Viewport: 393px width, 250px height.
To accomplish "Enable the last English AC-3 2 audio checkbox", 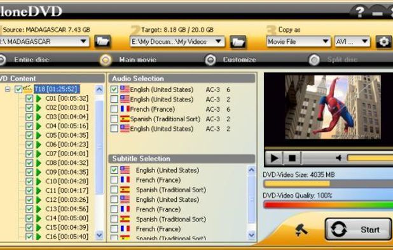I will [x=114, y=129].
